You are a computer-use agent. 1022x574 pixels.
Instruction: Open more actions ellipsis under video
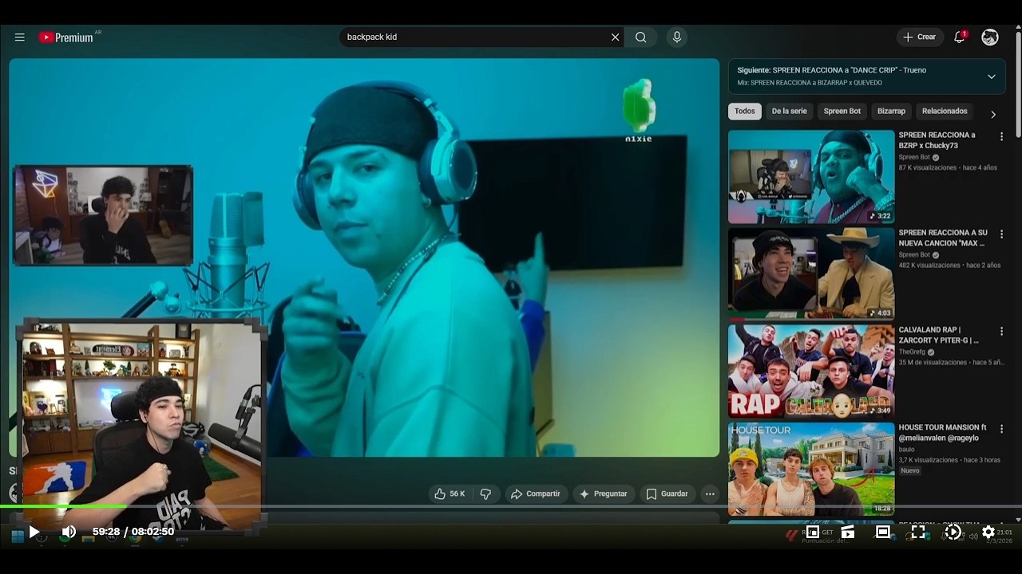coord(710,494)
